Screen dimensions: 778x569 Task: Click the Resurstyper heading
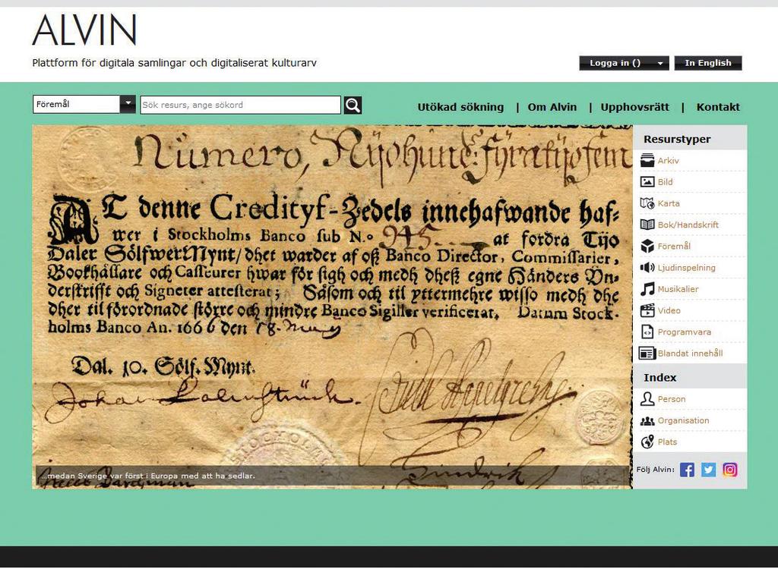tap(677, 140)
